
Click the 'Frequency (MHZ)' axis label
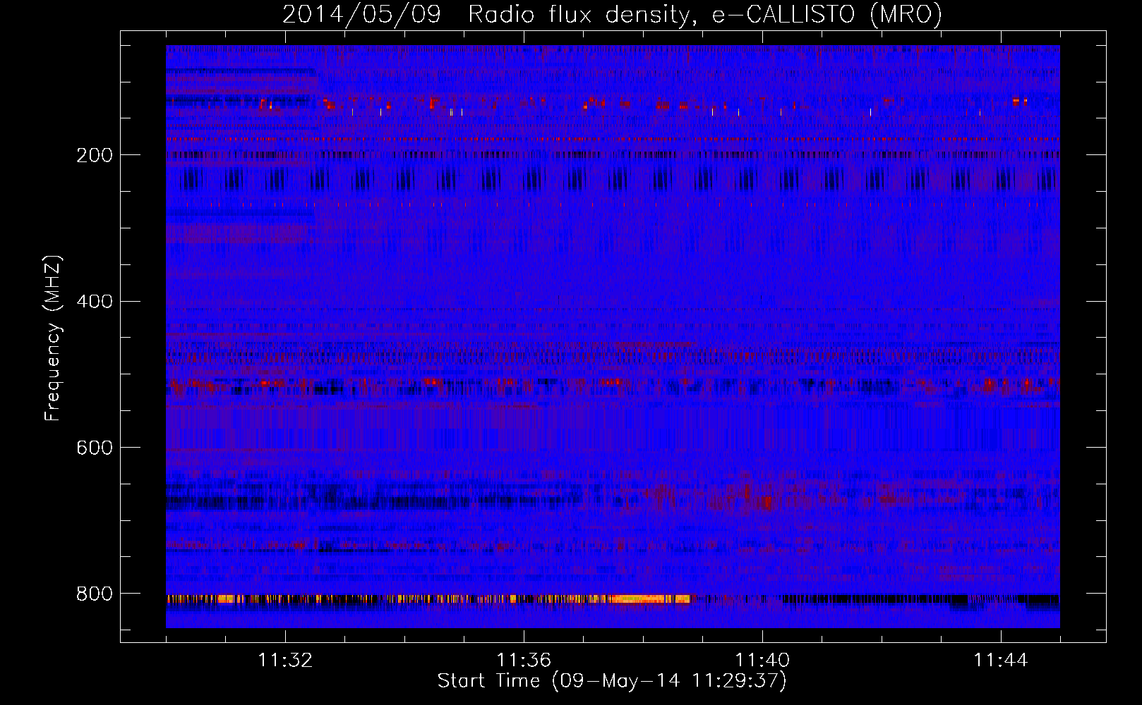(52, 338)
